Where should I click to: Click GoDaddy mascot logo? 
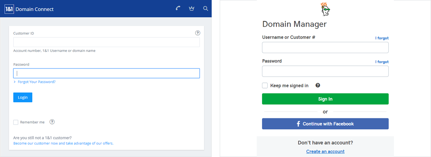326,10
